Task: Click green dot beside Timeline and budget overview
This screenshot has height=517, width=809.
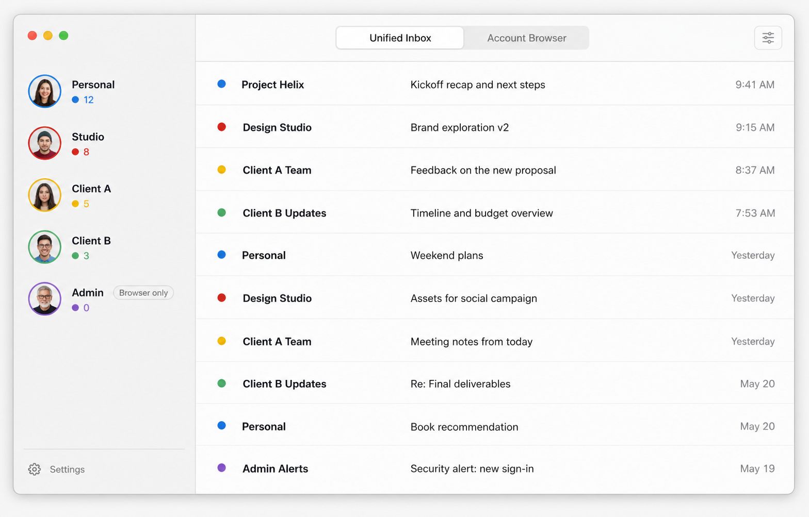Action: tap(221, 212)
